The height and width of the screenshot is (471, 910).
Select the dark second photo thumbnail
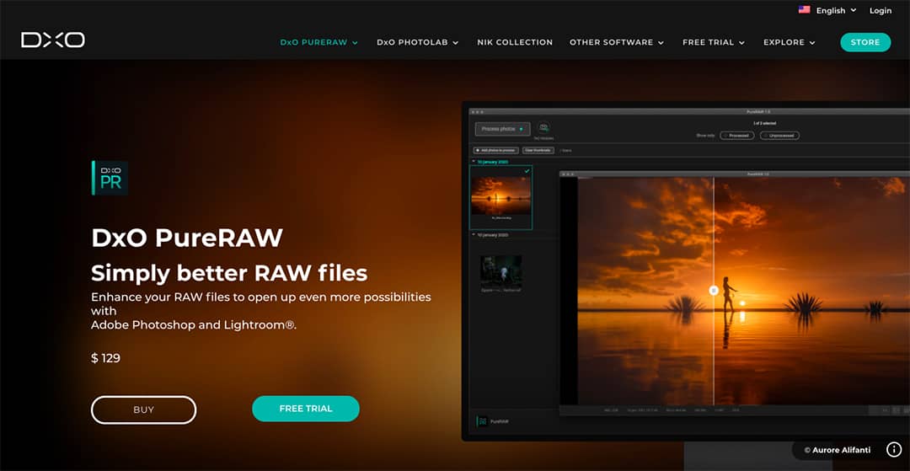(500, 270)
